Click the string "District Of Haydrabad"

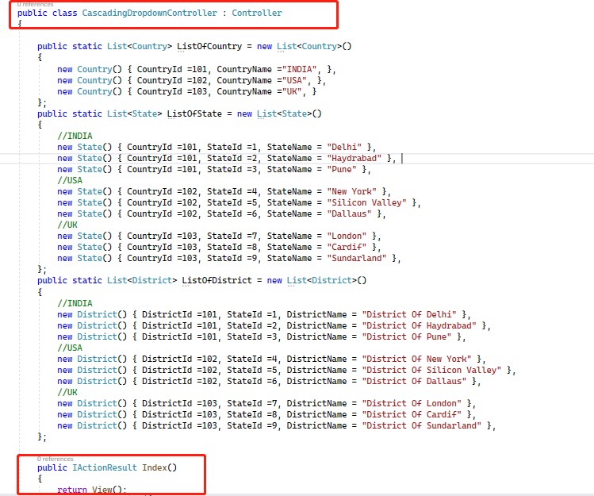point(419,325)
